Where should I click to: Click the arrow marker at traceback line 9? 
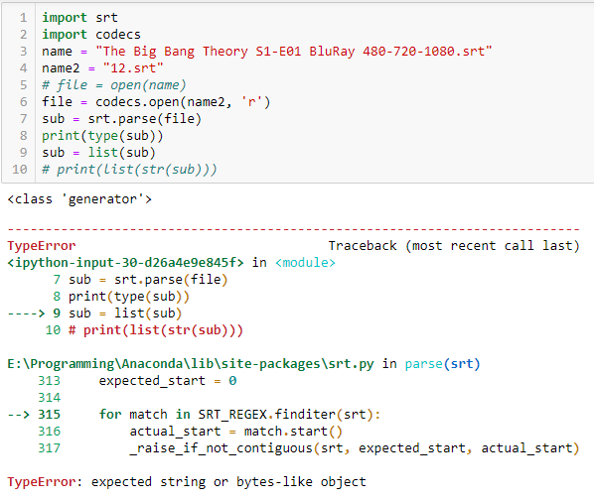pos(26,313)
